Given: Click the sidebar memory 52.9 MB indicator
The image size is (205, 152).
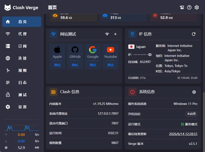Looking at the screenshot, I should click(x=22, y=147).
